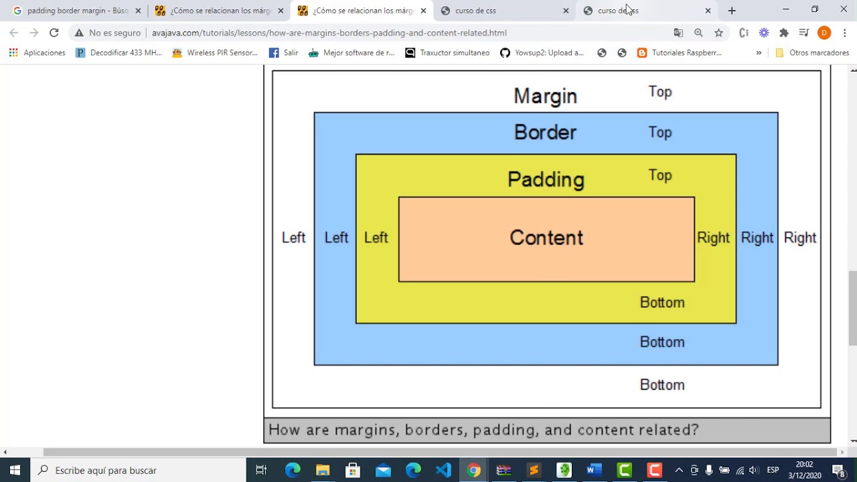Open Sublime Text from taskbar
This screenshot has width=857, height=482.
tap(534, 470)
